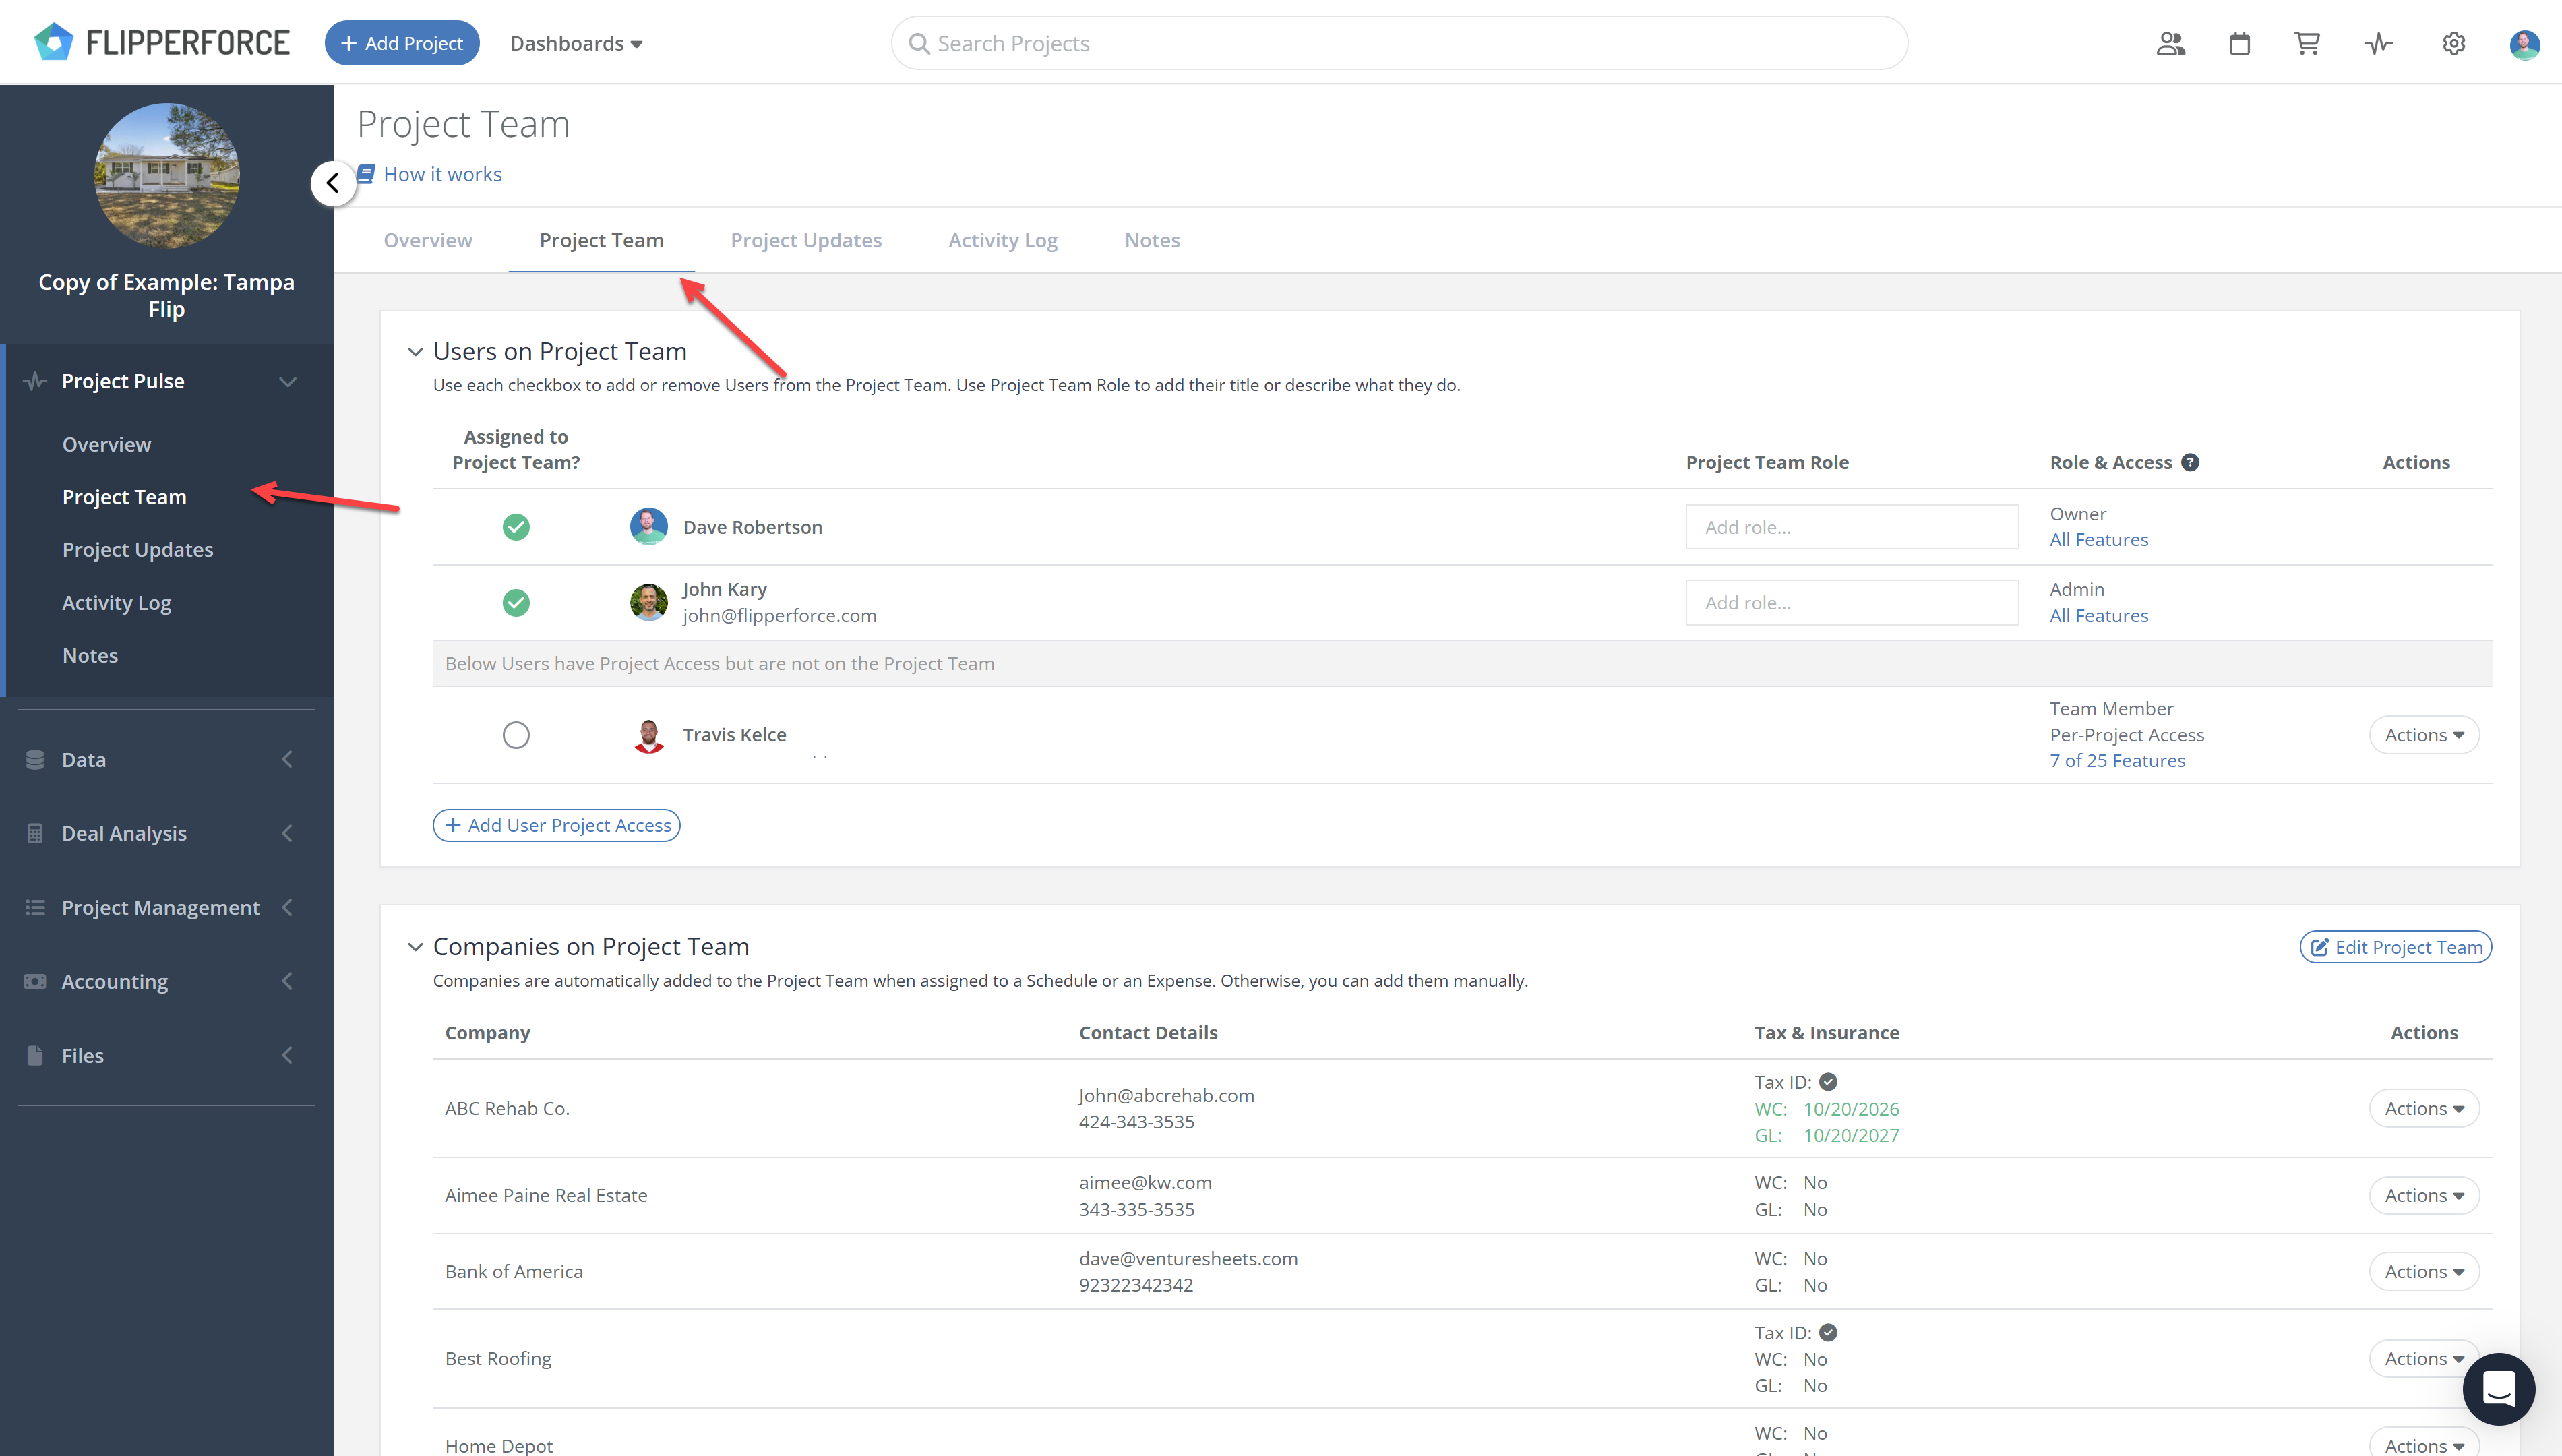Click the FlipperForce logo
The image size is (2562, 1456).
click(162, 42)
